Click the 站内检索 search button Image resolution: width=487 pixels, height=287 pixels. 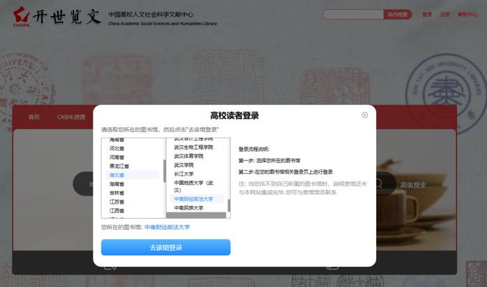click(x=397, y=14)
